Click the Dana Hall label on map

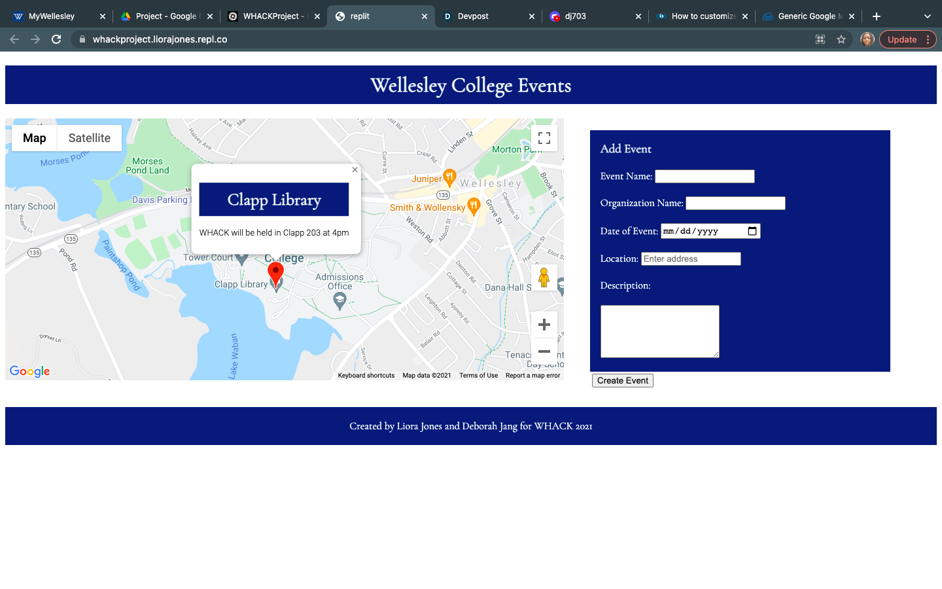coord(508,287)
